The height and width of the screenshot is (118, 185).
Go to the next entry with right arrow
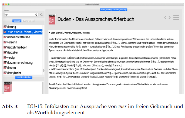[x=170, y=18]
